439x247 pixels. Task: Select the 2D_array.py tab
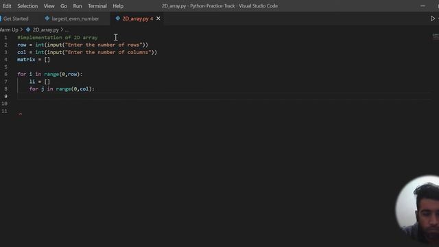[136, 19]
